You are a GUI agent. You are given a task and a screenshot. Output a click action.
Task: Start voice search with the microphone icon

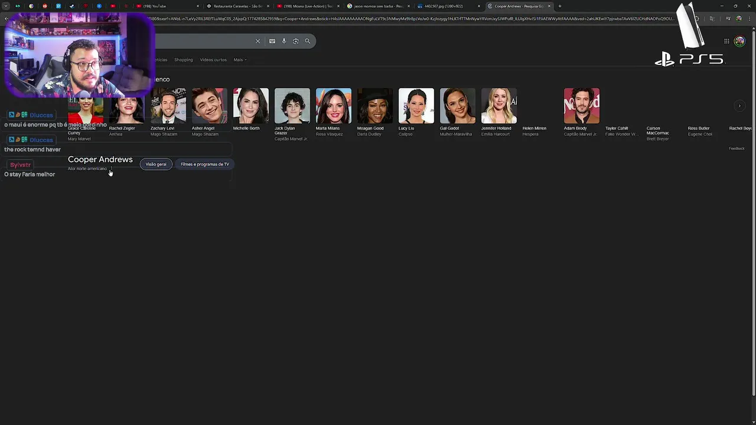tap(284, 41)
